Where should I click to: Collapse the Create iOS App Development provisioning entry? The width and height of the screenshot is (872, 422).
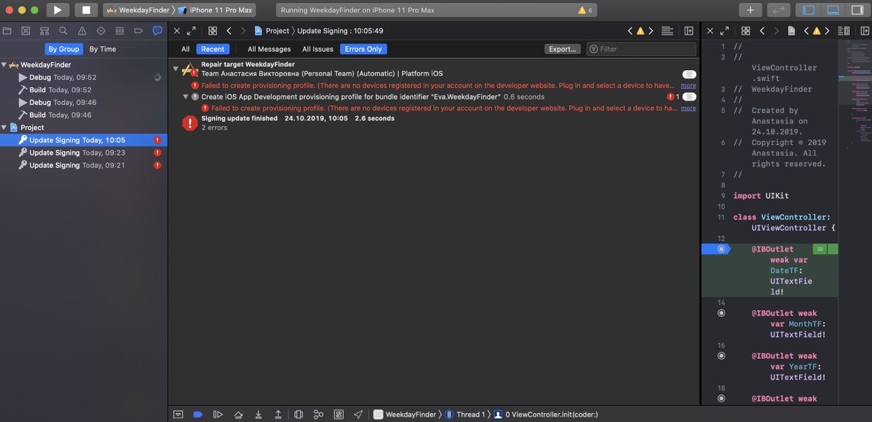[185, 97]
